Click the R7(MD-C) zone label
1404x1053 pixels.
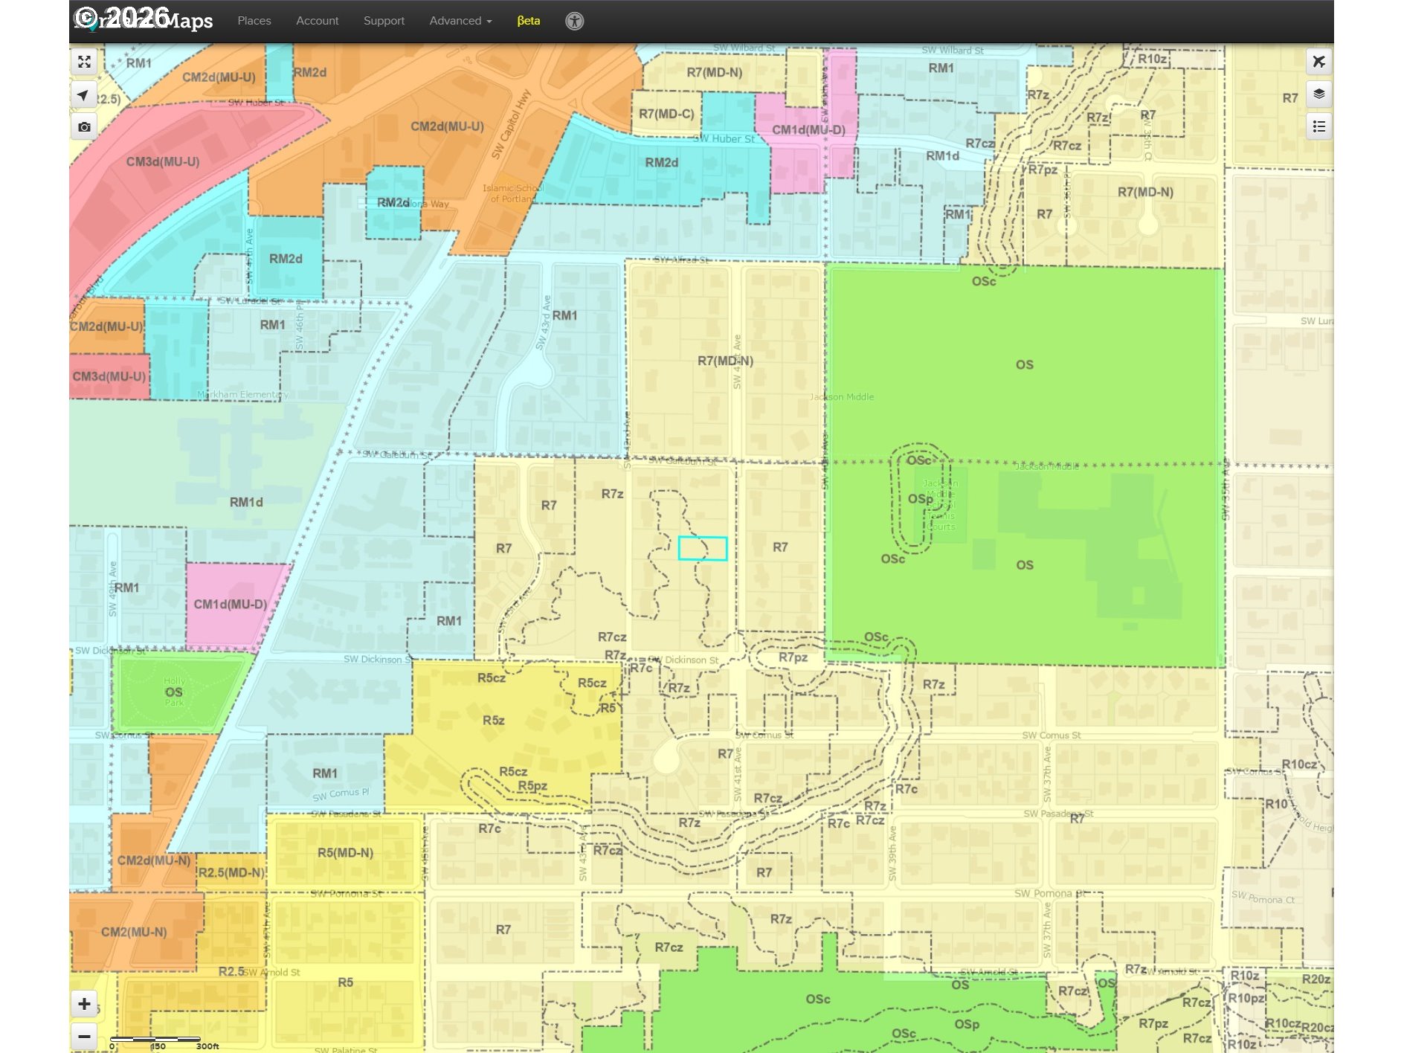(x=666, y=114)
